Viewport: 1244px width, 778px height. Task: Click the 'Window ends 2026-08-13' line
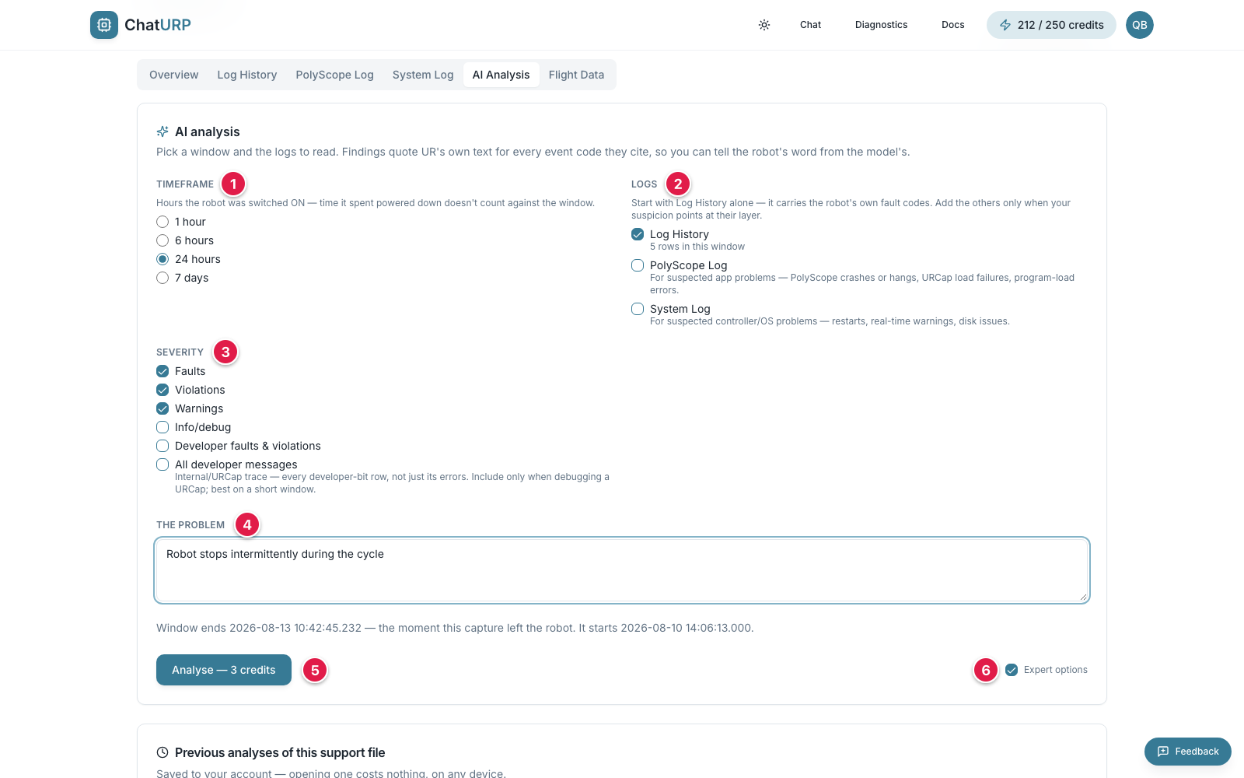455,628
